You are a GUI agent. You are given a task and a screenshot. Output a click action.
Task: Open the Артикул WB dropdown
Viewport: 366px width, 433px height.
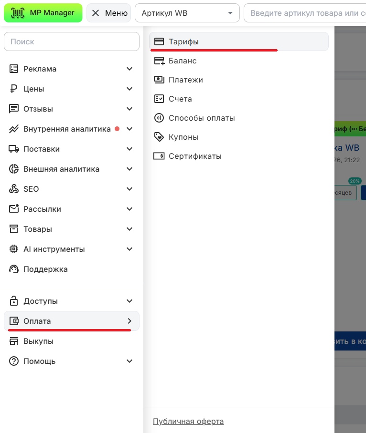187,13
